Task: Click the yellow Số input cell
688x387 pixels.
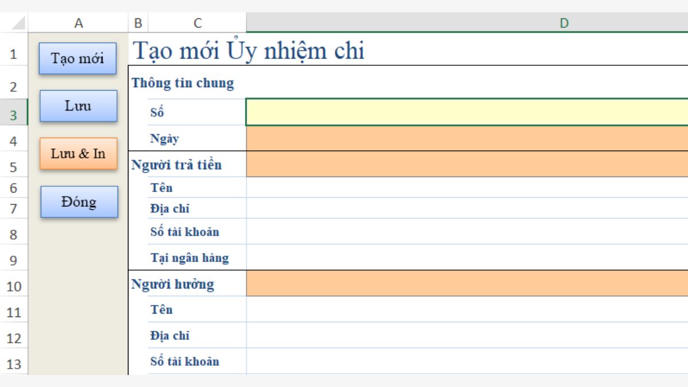Action: (x=467, y=112)
